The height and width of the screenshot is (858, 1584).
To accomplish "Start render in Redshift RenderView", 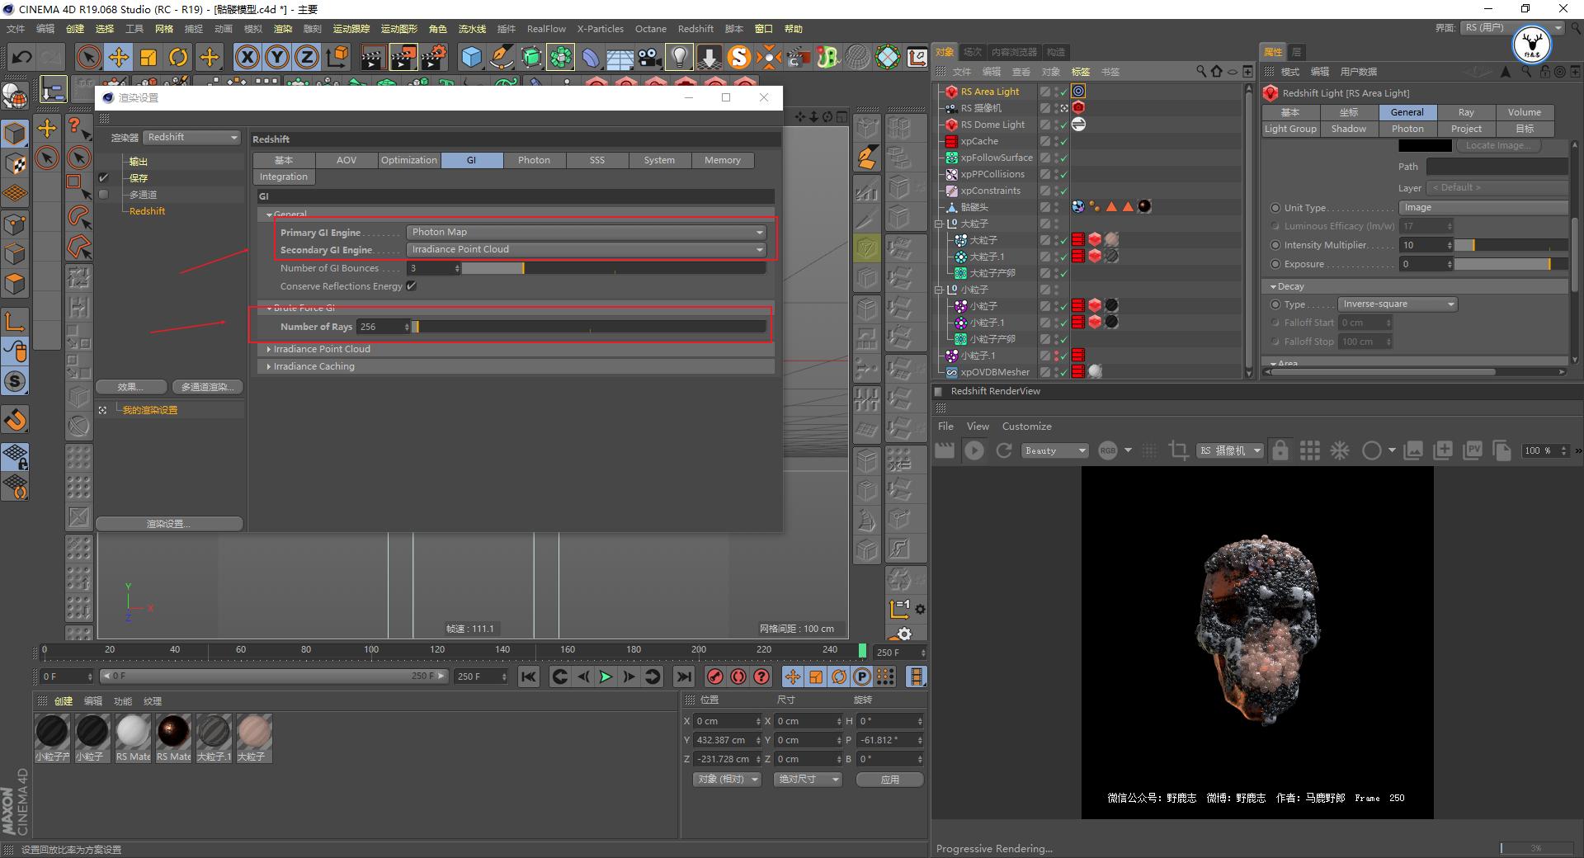I will (974, 450).
